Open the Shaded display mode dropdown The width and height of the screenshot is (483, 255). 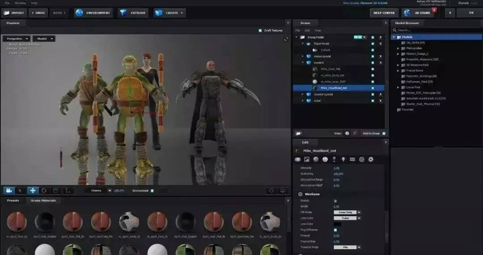tap(44, 39)
